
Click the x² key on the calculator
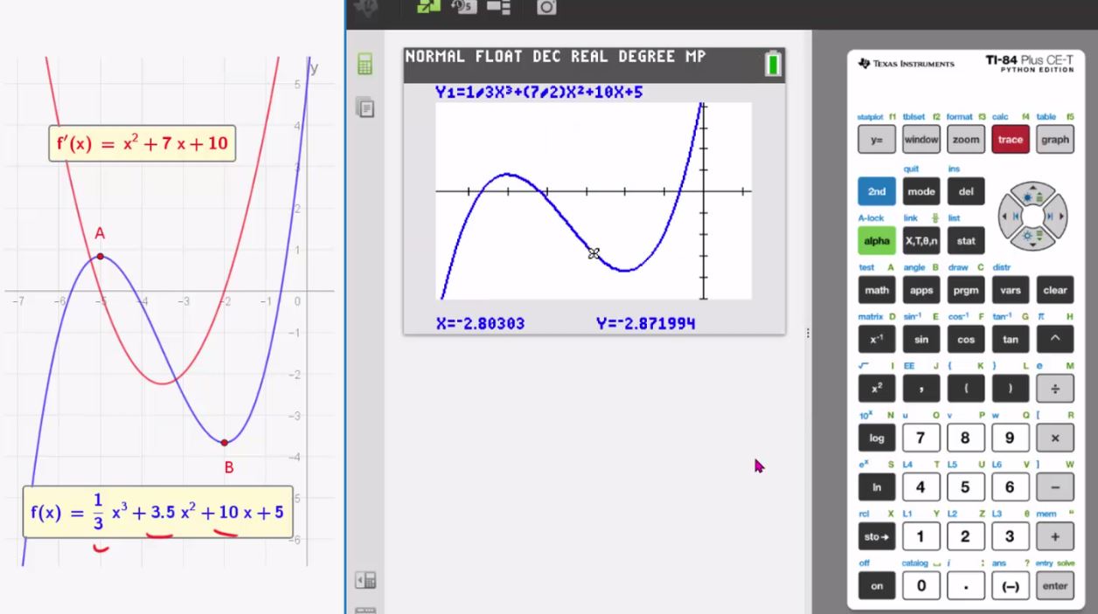877,389
